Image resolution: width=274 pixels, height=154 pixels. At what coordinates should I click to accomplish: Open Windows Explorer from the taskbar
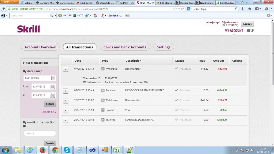pos(18,150)
